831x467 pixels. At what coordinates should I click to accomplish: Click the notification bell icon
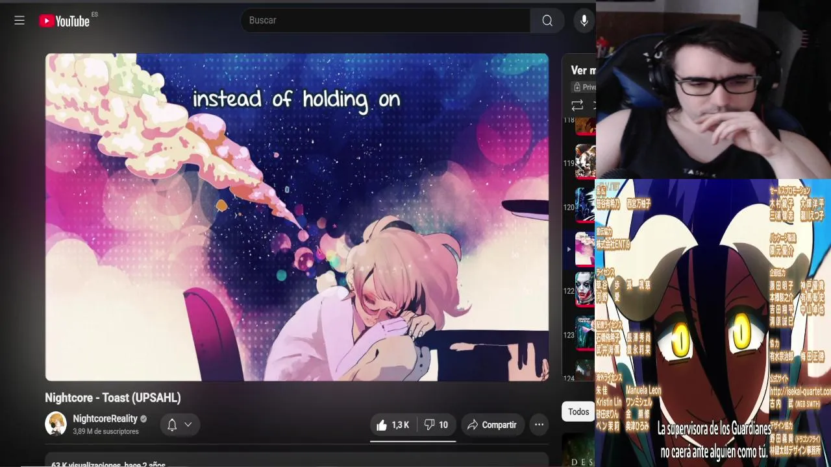tap(172, 425)
